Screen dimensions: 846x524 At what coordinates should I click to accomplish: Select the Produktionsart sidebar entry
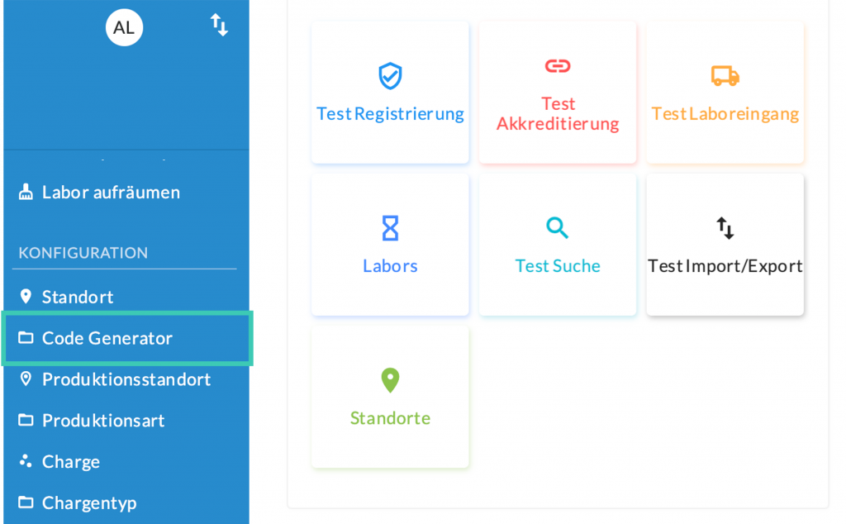103,421
